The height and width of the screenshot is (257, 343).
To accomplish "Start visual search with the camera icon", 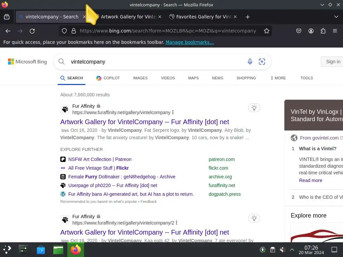I will click(x=262, y=62).
